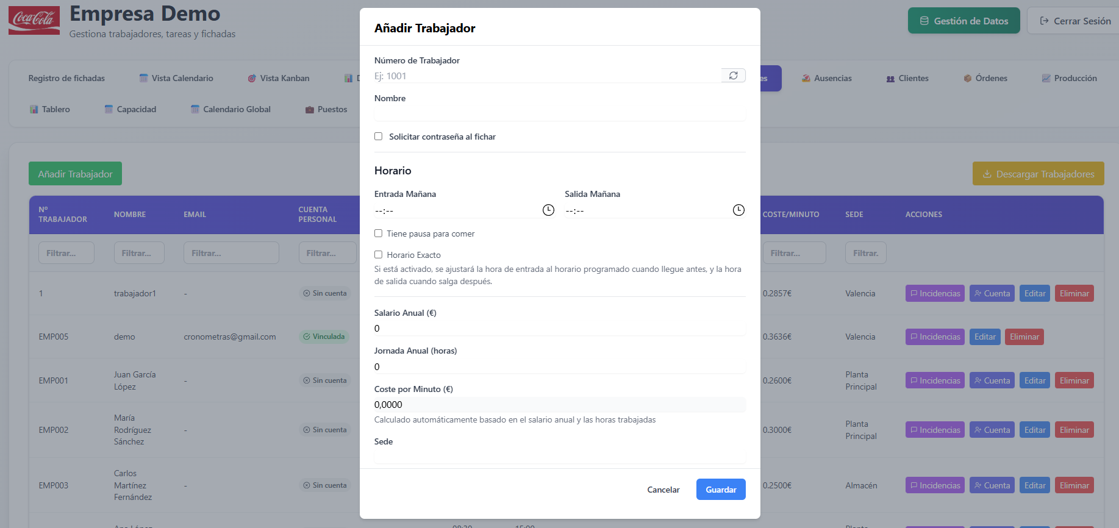Click Editar on Juan García López's row

1034,380
